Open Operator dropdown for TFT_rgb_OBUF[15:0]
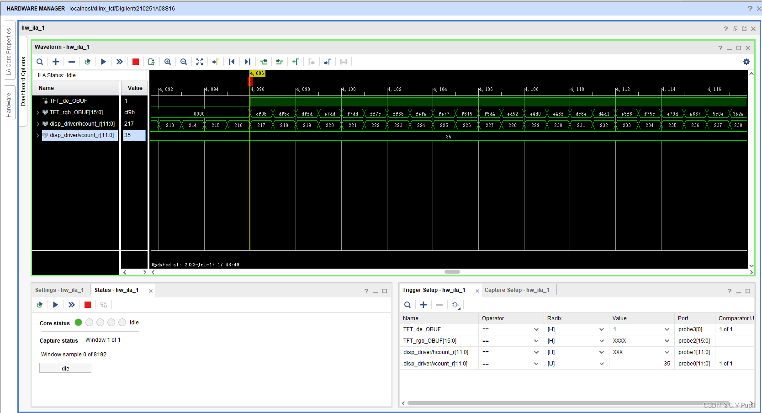762x413 pixels. (536, 341)
